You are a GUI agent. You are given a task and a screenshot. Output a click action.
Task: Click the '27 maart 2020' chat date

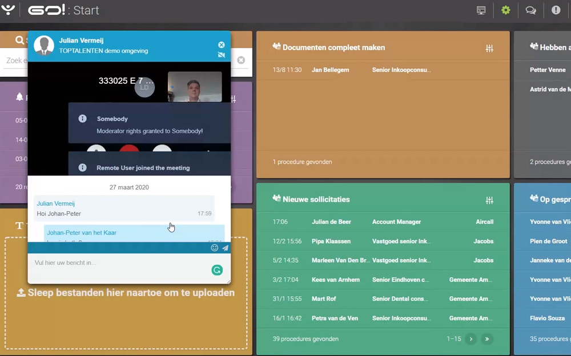[129, 187]
